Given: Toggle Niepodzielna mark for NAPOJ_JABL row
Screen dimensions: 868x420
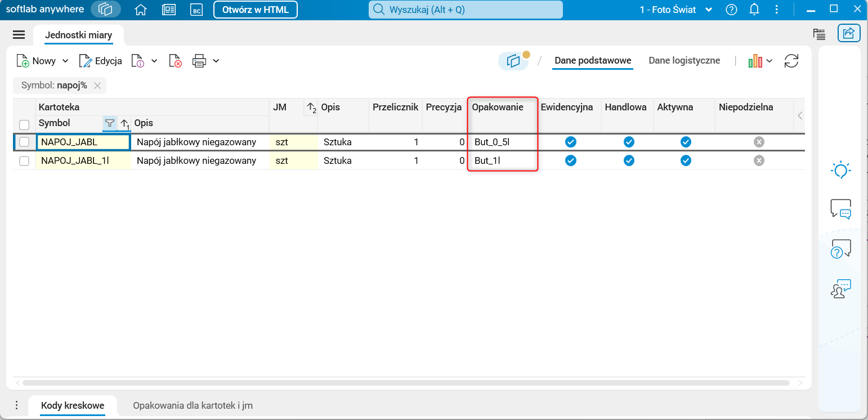Looking at the screenshot, I should point(759,142).
